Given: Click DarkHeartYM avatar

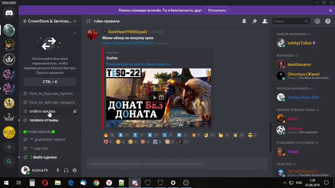Looking at the screenshot, I should pyautogui.click(x=92, y=34).
